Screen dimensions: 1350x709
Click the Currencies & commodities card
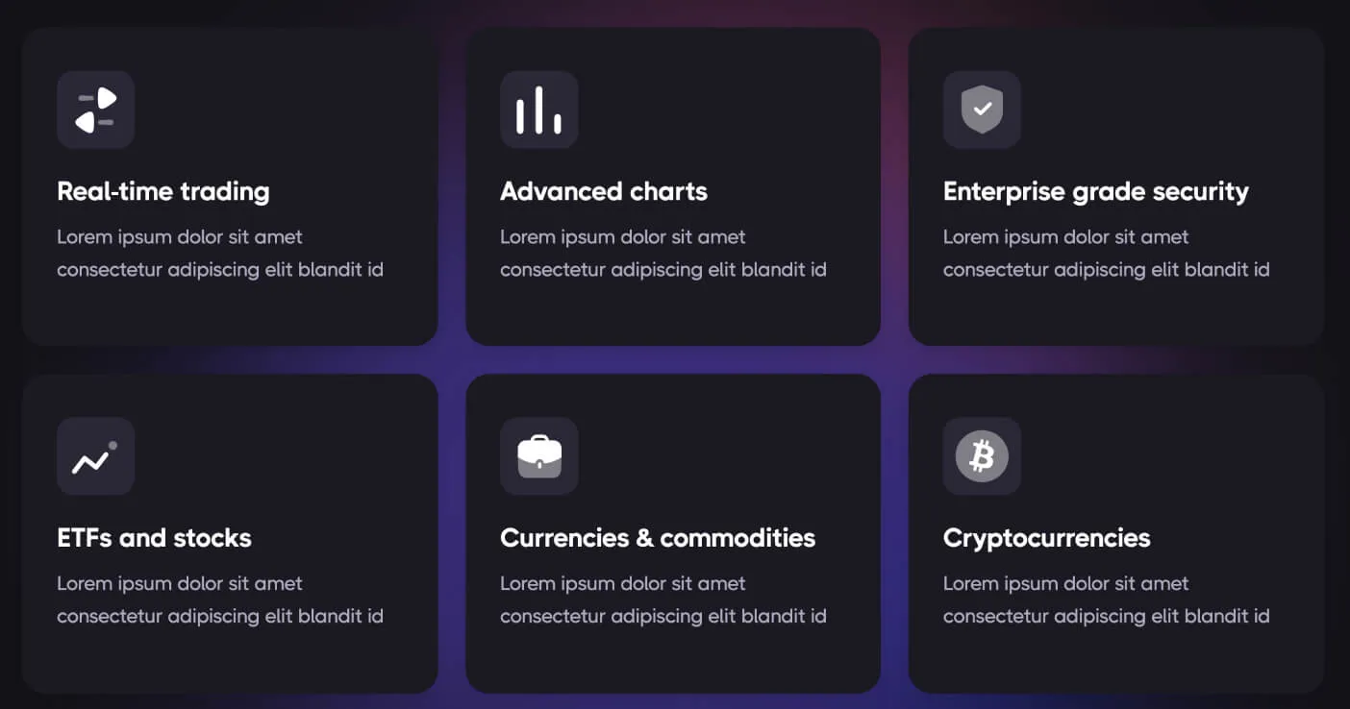tap(672, 532)
